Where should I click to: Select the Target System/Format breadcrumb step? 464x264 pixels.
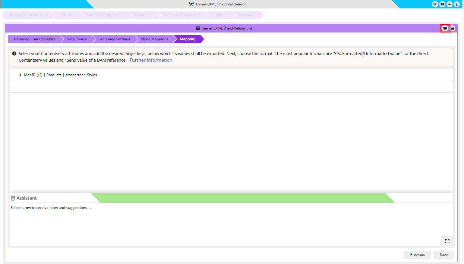tap(105, 15)
